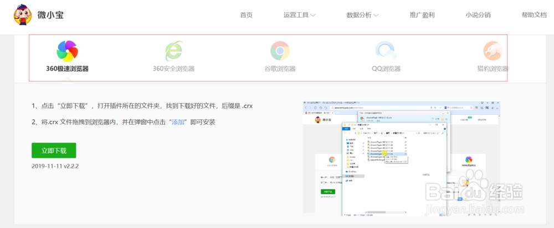Viewport: 554px width, 228px height.
Task: Expand the 运营工具 dropdown arrow
Action: (x=312, y=15)
